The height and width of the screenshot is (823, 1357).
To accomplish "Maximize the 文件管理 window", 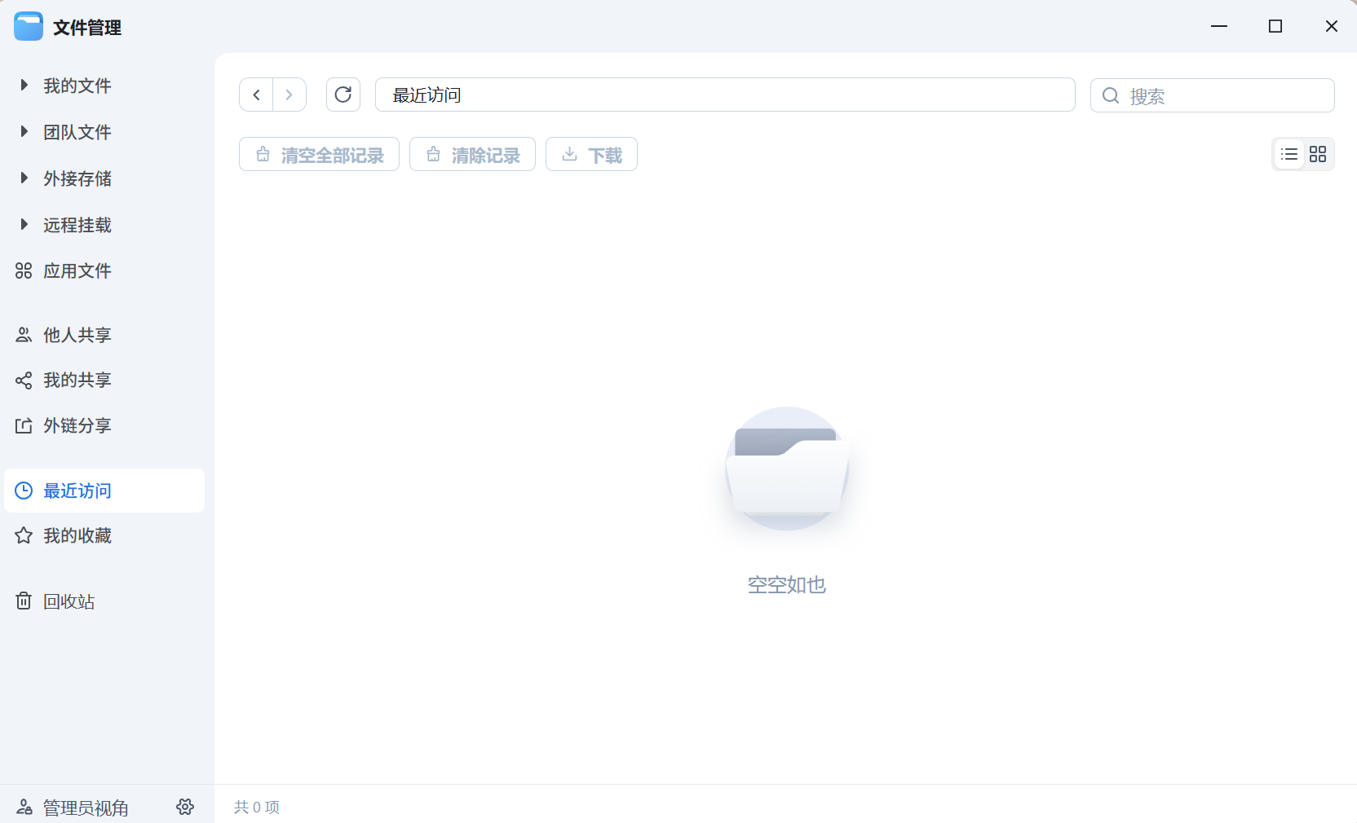I will click(x=1275, y=26).
